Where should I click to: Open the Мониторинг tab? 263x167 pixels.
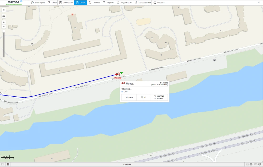[x=38, y=3]
